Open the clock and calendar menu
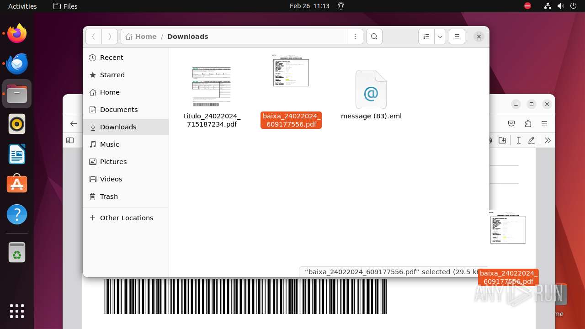 pyautogui.click(x=309, y=6)
